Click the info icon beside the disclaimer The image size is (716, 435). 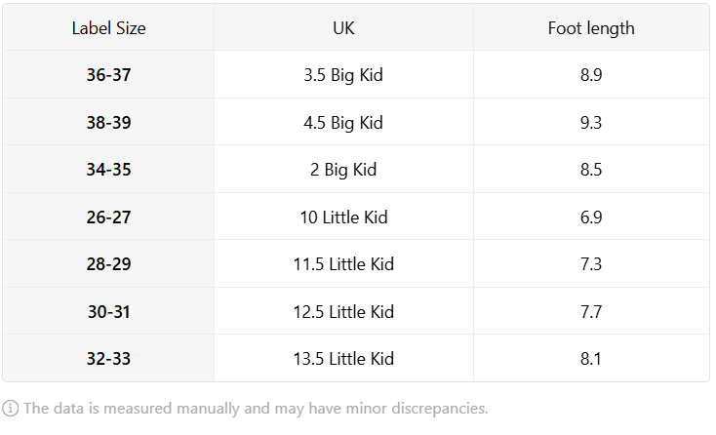pyautogui.click(x=10, y=408)
